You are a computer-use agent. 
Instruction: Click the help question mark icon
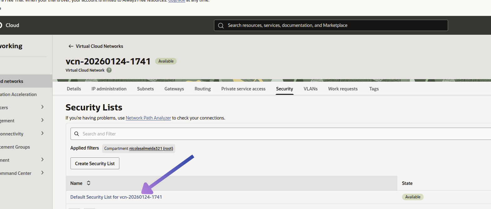point(109,70)
